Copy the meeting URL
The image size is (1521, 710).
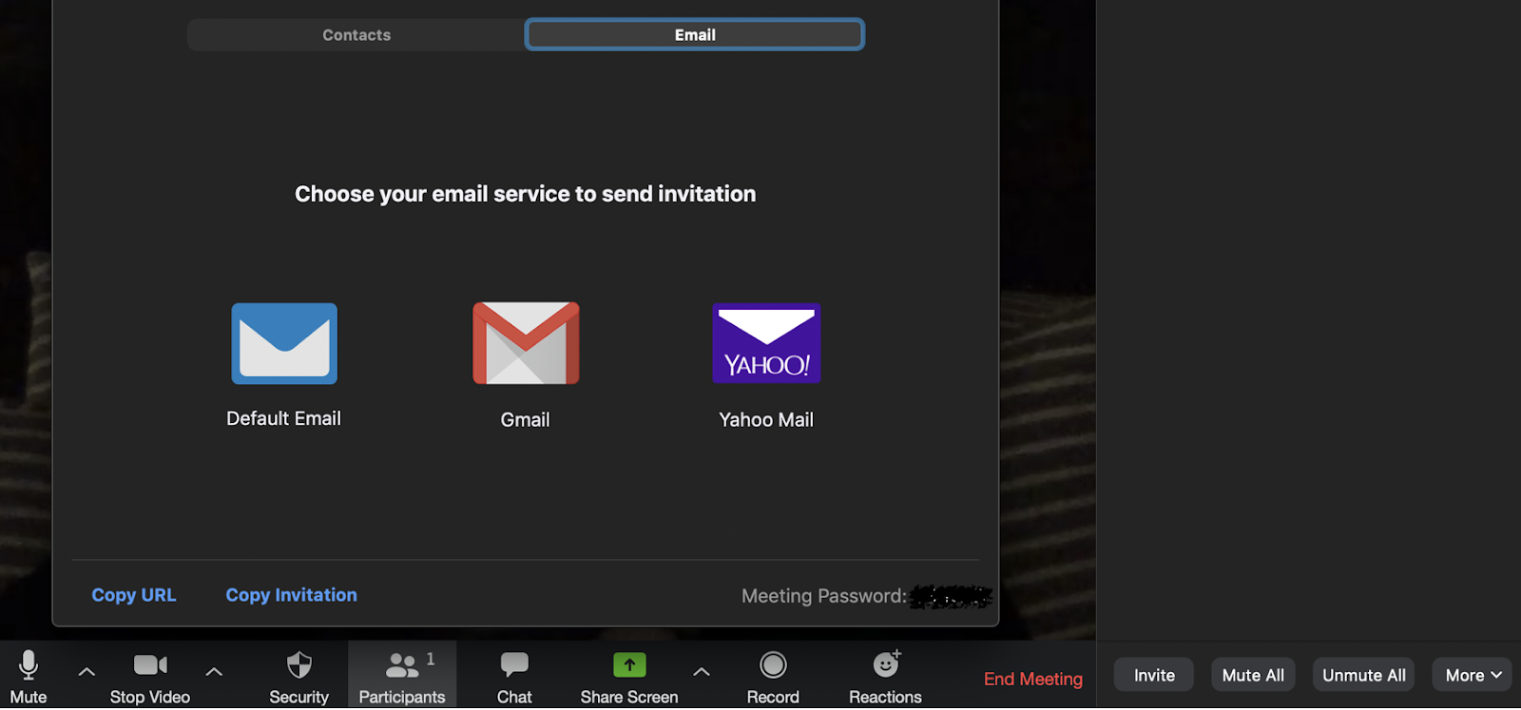(x=134, y=595)
